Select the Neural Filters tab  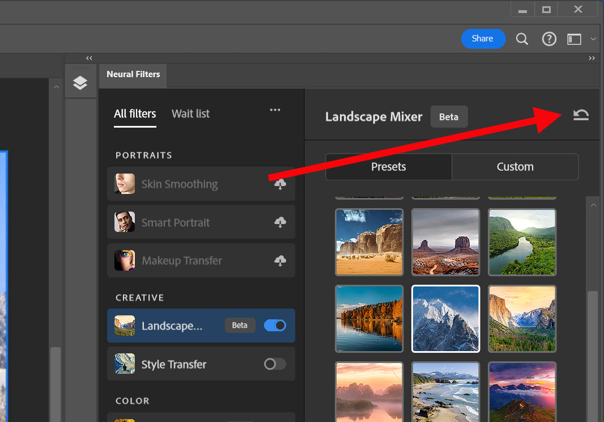point(133,74)
